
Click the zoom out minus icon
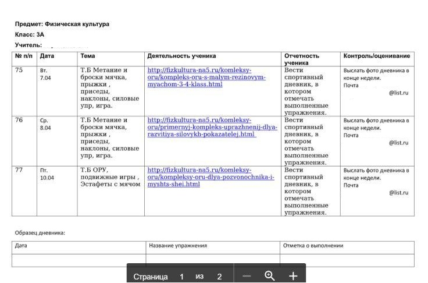click(247, 276)
